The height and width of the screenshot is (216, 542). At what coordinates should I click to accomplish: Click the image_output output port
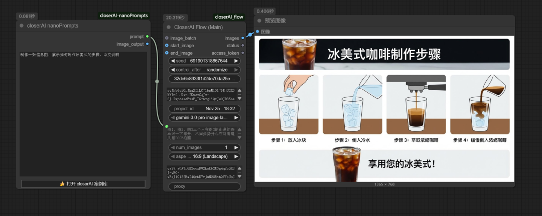147,44
